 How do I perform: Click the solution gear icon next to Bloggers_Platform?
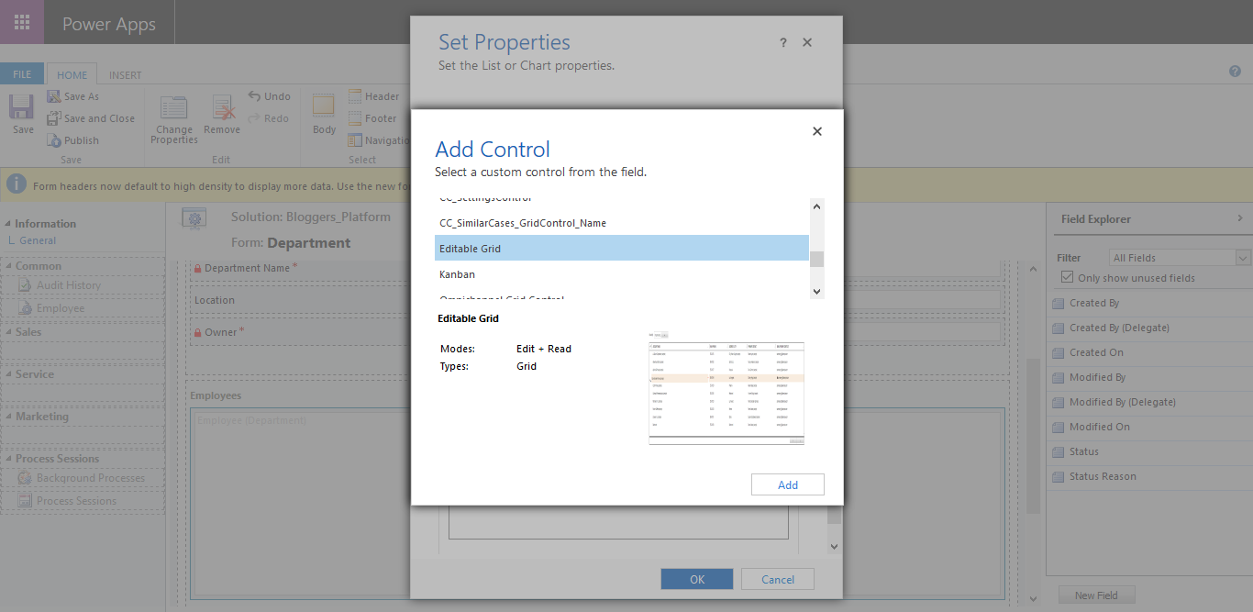[x=193, y=219]
